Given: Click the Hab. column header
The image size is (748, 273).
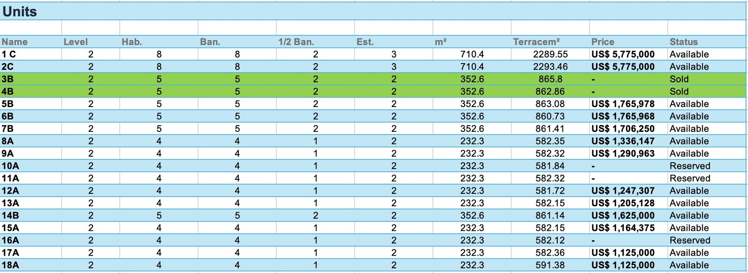Looking at the screenshot, I should tap(132, 42).
